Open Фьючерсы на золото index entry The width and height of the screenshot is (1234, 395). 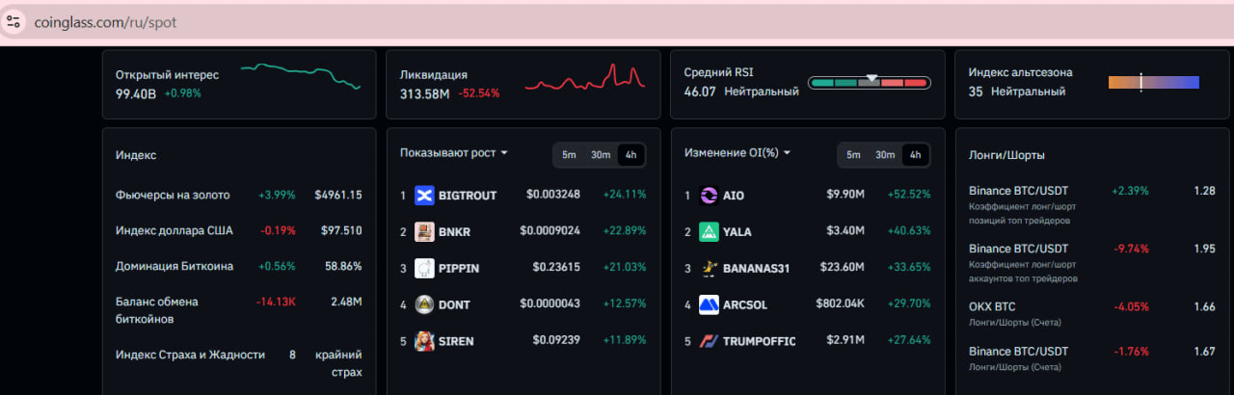(x=239, y=195)
